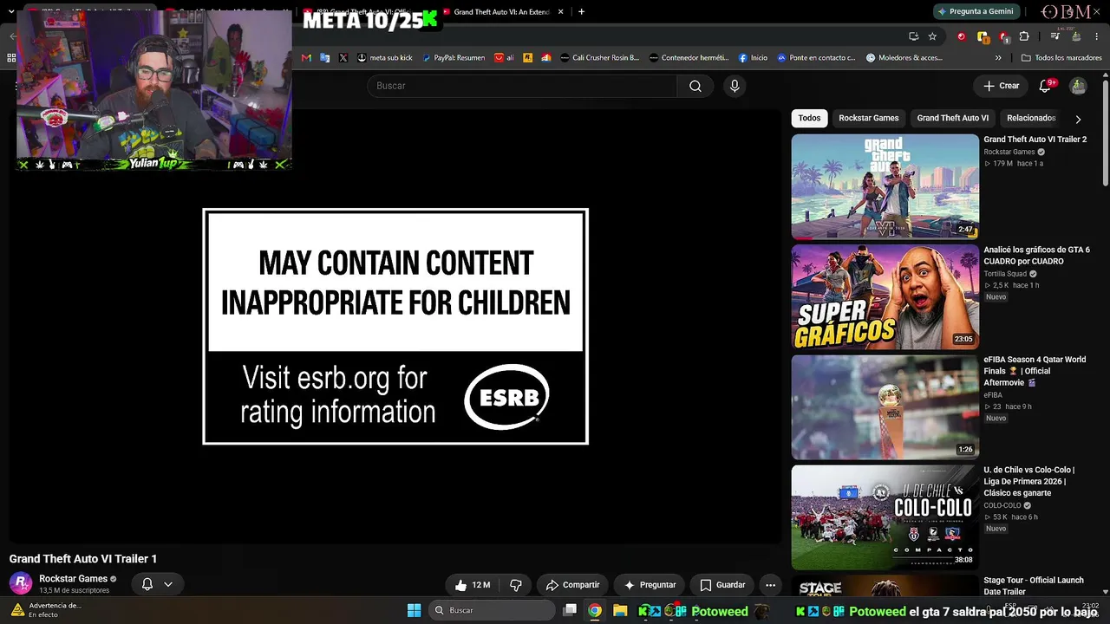Open the three-dot more actions menu
1110x624 pixels.
click(x=770, y=585)
